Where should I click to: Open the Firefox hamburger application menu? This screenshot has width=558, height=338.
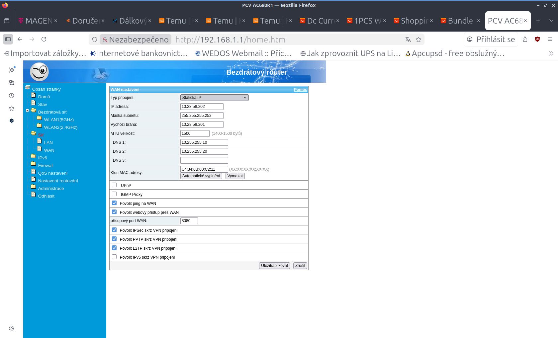[x=550, y=39]
